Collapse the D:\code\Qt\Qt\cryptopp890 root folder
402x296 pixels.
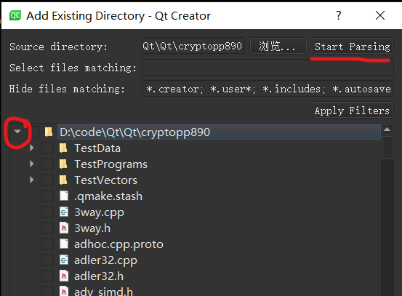[x=17, y=132]
